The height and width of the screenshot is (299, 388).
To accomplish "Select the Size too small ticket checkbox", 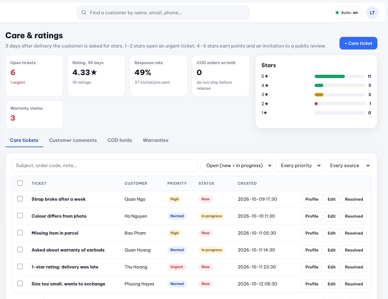I will point(20,284).
